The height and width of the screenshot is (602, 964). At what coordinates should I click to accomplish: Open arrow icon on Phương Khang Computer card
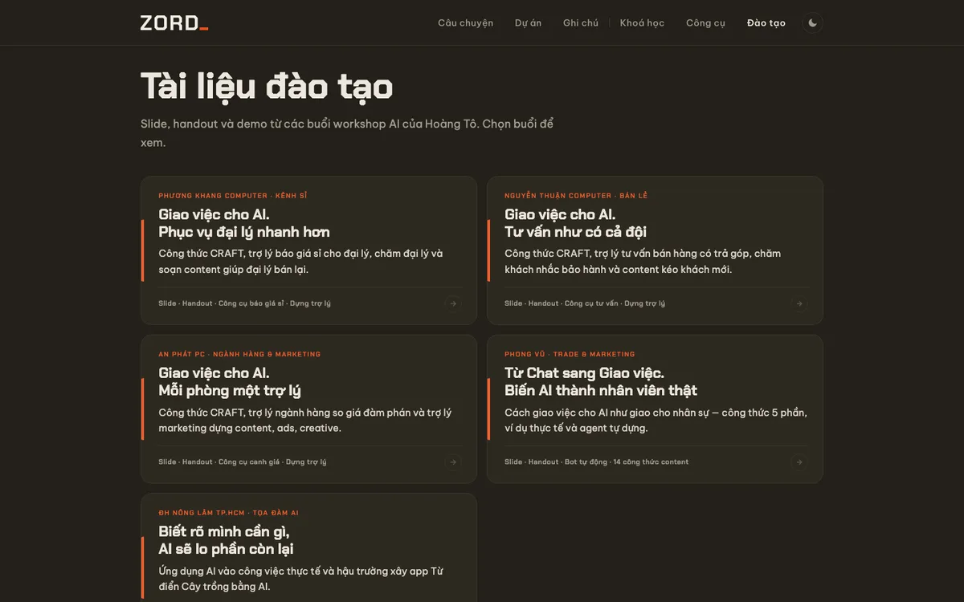pos(453,303)
